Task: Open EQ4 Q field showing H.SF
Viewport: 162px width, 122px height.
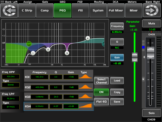Action: click(x=56, y=106)
